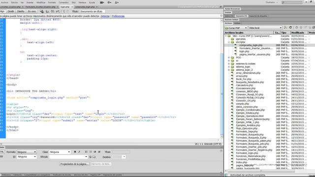Screen dimensions: 315x177
Task: Open the gear settings menu icon
Action: 109,2
